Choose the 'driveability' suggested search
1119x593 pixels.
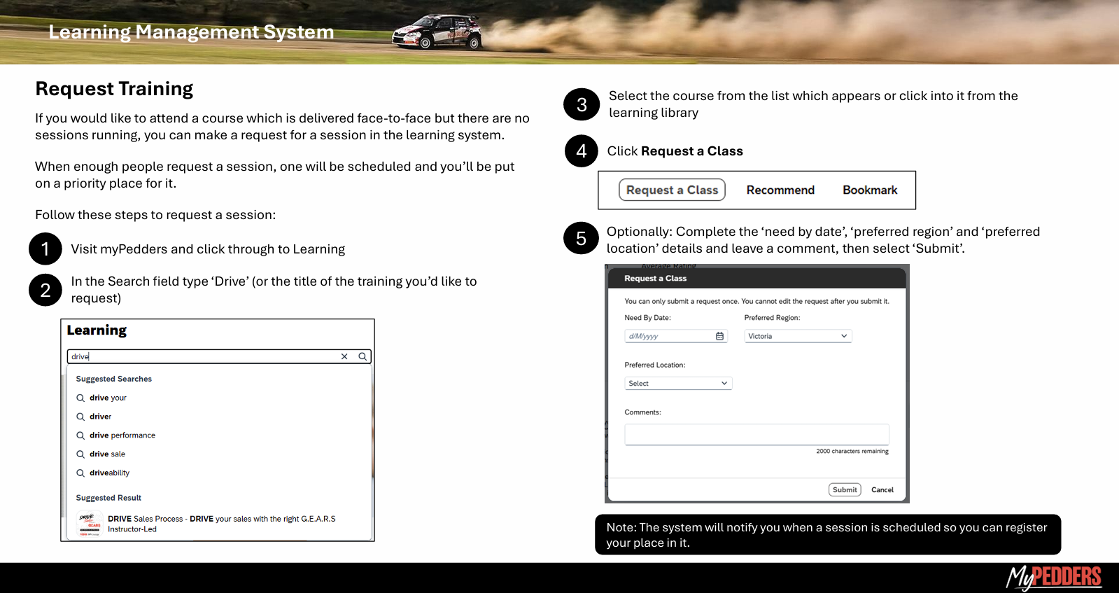110,473
